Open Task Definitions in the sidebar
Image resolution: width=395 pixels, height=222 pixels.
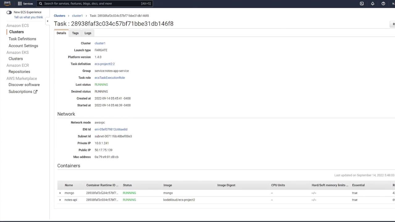(x=22, y=39)
